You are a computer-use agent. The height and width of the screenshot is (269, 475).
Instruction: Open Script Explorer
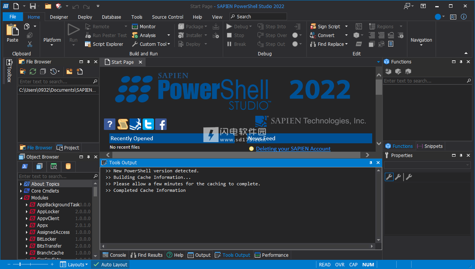click(x=104, y=44)
